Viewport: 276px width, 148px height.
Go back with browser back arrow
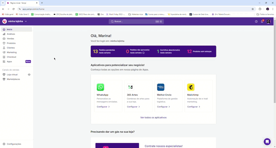pyautogui.click(x=3, y=9)
